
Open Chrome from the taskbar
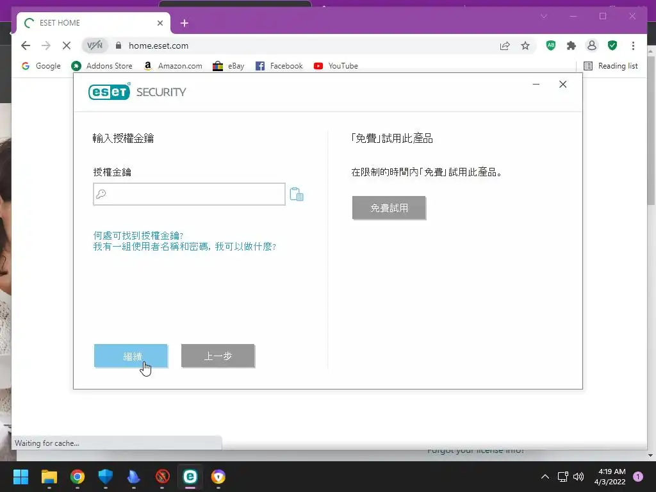pyautogui.click(x=78, y=477)
